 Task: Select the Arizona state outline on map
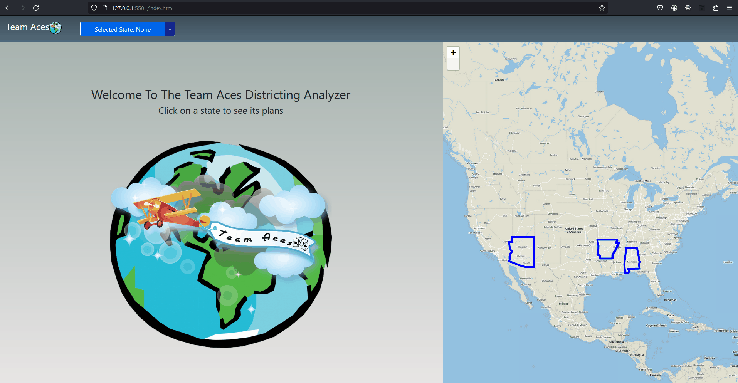point(523,252)
